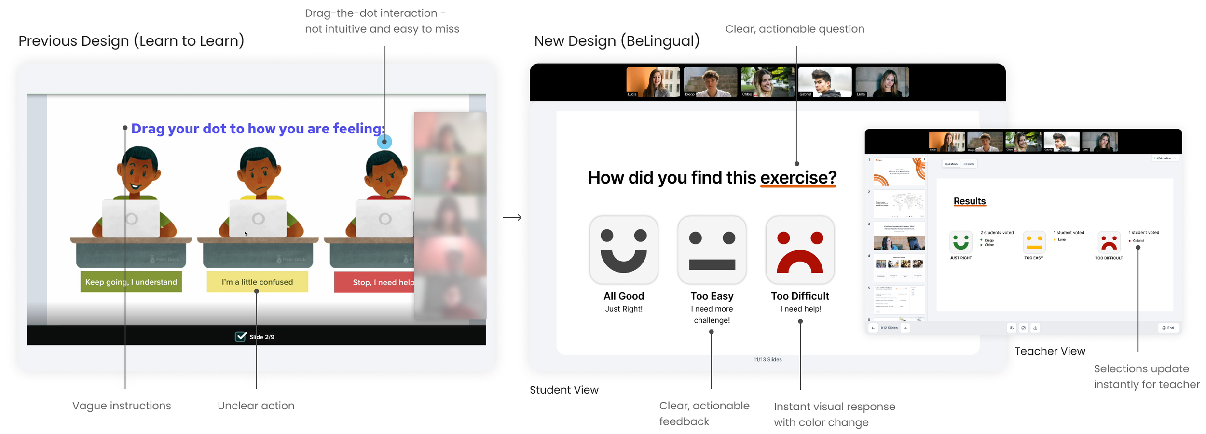
Task: Click Diego's video in Teacher View
Action: point(985,142)
